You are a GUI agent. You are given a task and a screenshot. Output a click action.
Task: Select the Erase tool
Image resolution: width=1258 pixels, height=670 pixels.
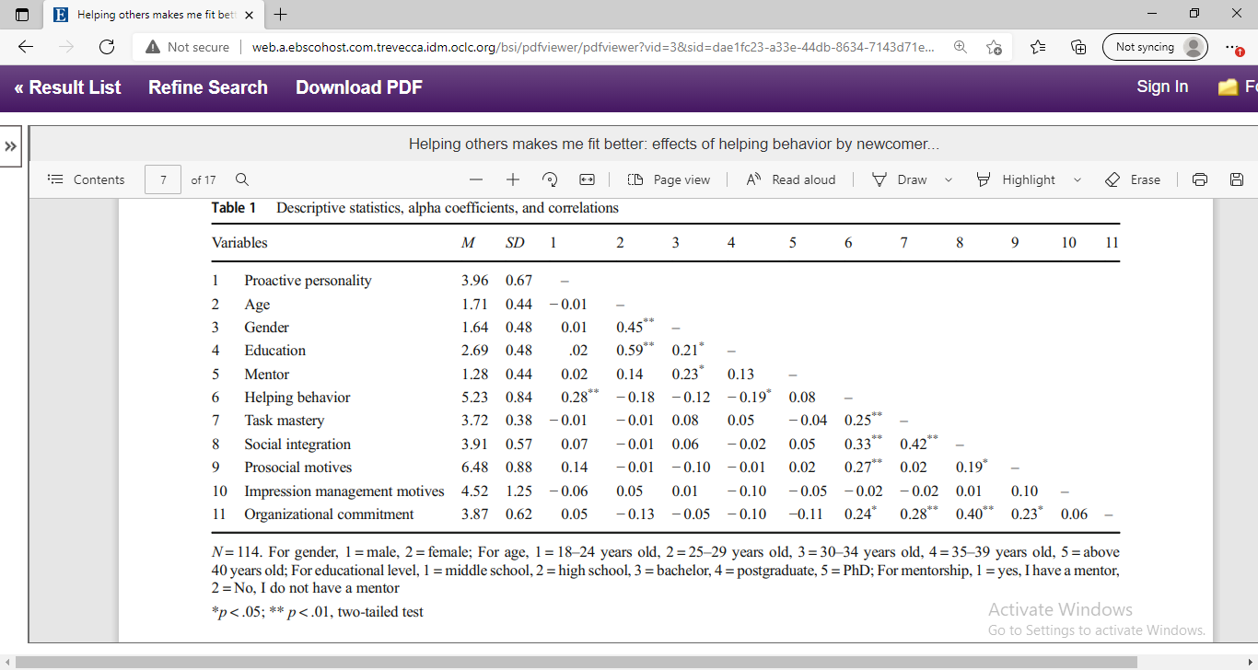pos(1132,179)
